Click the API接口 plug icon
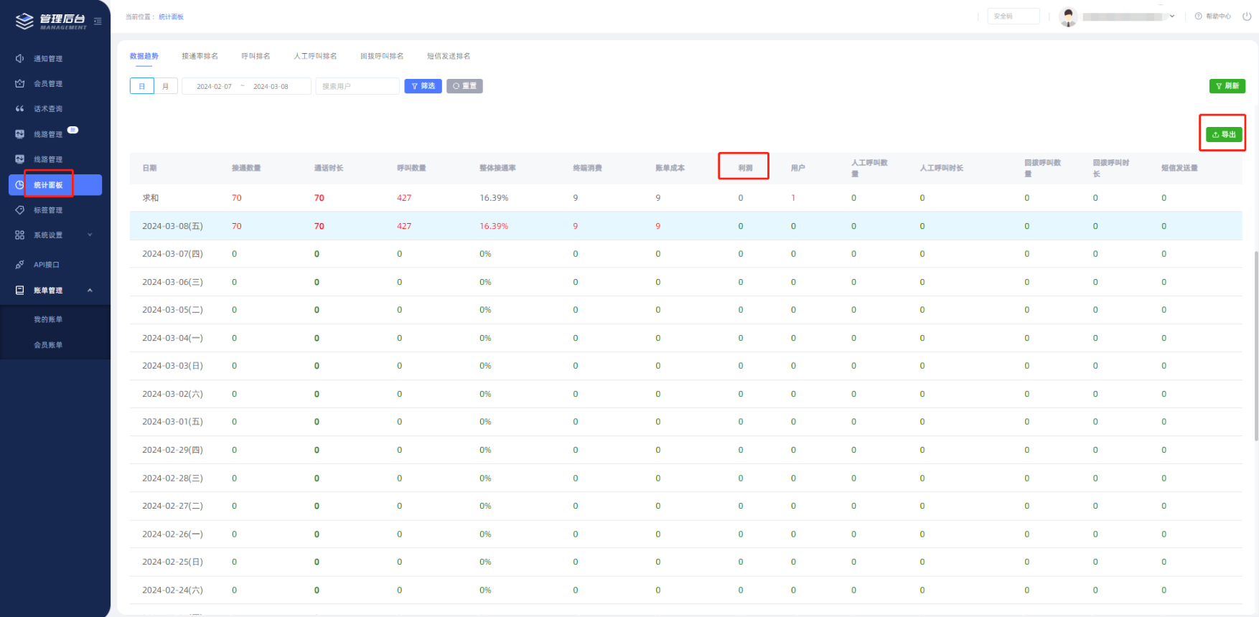The image size is (1259, 617). (20, 265)
